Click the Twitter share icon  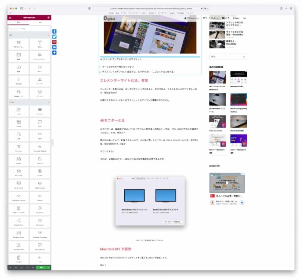[54, 37]
